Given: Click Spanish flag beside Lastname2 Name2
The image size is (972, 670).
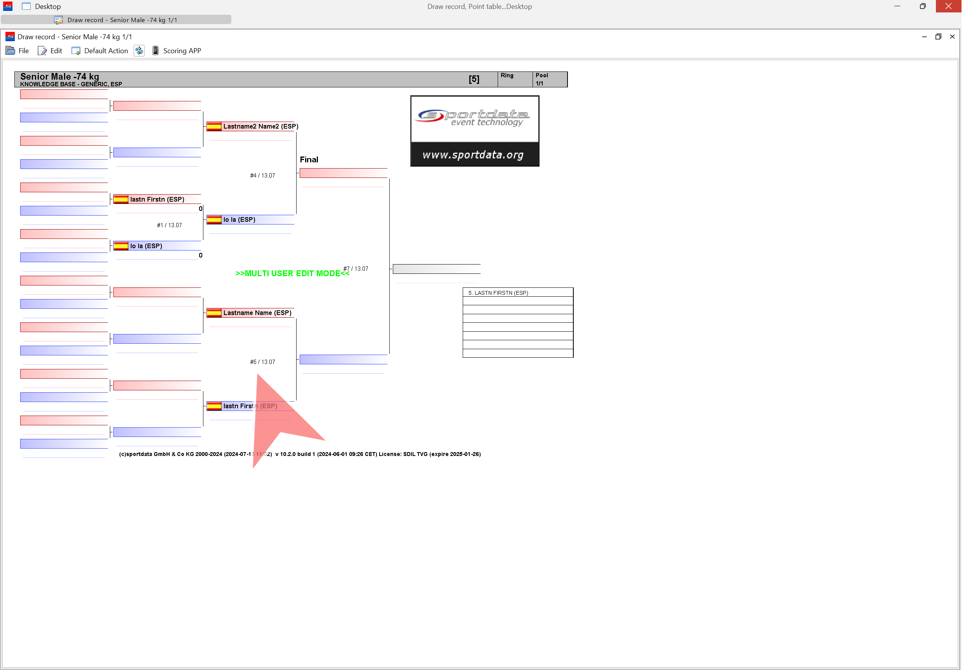Looking at the screenshot, I should pos(214,126).
